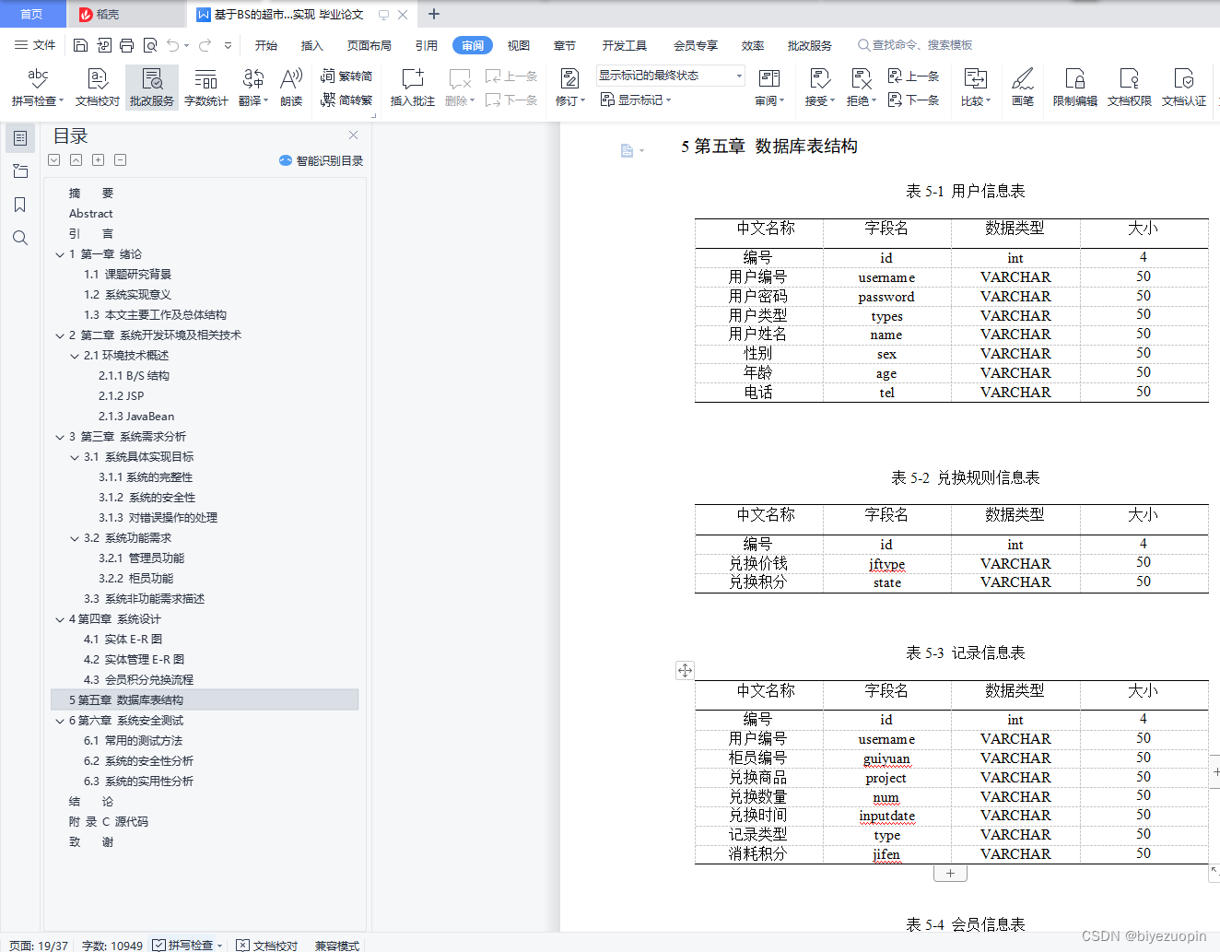Select the ink pen tool (画笔)
Image resolution: width=1220 pixels, height=952 pixels.
coord(1023,88)
